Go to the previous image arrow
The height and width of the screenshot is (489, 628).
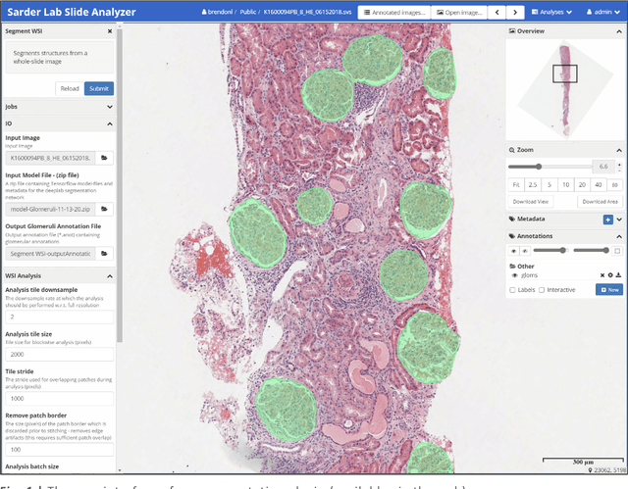497,13
